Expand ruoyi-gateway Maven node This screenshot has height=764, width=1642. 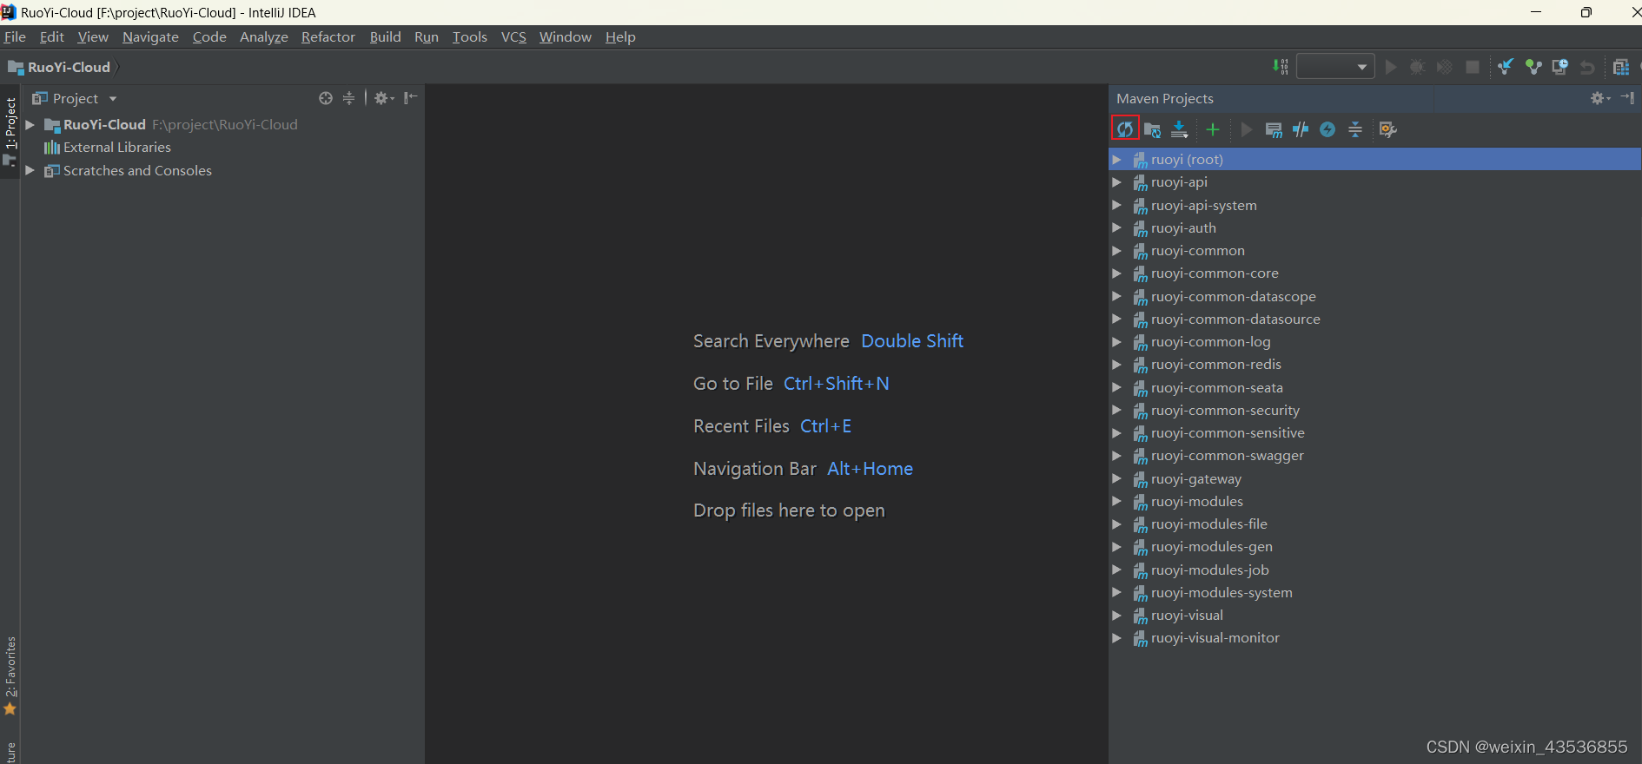1117,478
